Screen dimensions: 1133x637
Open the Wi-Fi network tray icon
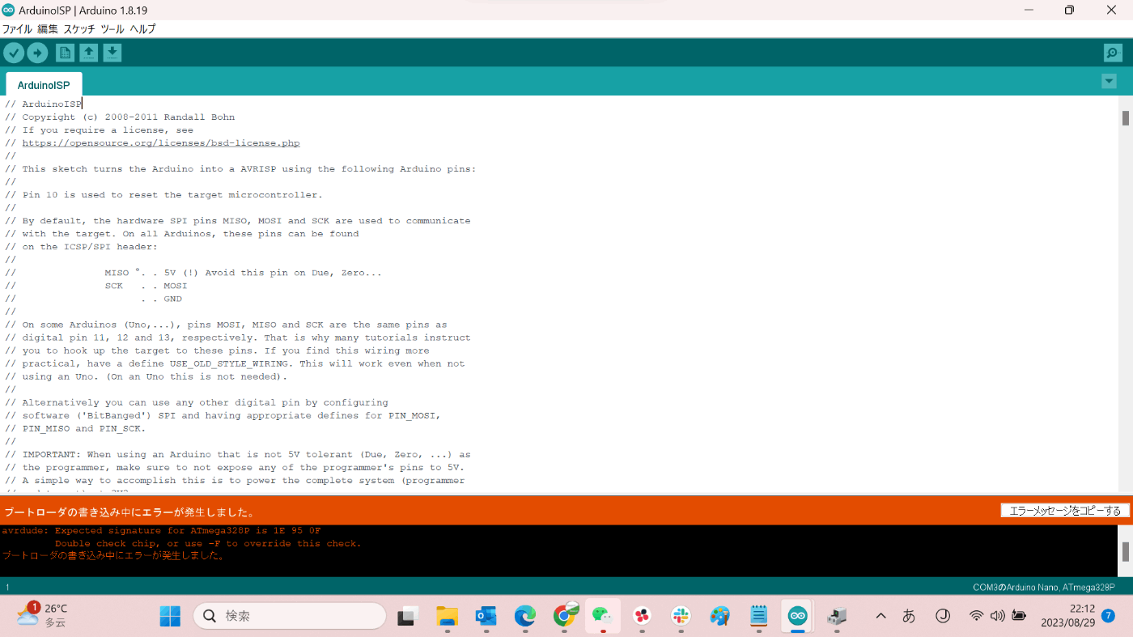[x=977, y=616]
